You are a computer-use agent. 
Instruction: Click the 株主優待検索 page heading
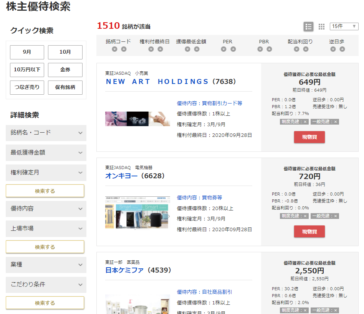coord(38,6)
